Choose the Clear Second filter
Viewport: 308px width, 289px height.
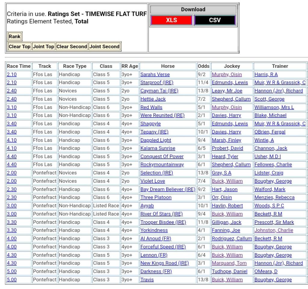[72, 47]
